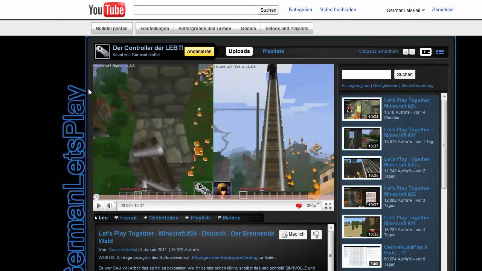Image resolution: width=482 pixels, height=271 pixels.
Task: Click GermanLetsFail uploader link in description
Action: pos(123,250)
